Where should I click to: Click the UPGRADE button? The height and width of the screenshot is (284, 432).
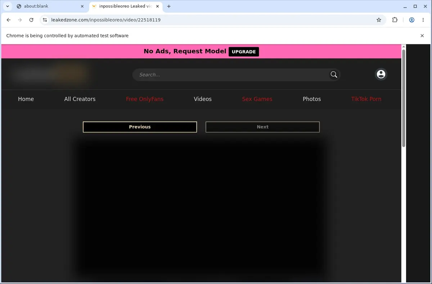click(244, 52)
